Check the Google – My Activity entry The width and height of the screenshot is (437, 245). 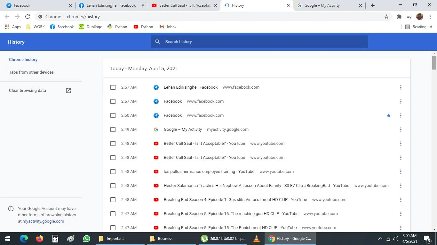point(113,130)
